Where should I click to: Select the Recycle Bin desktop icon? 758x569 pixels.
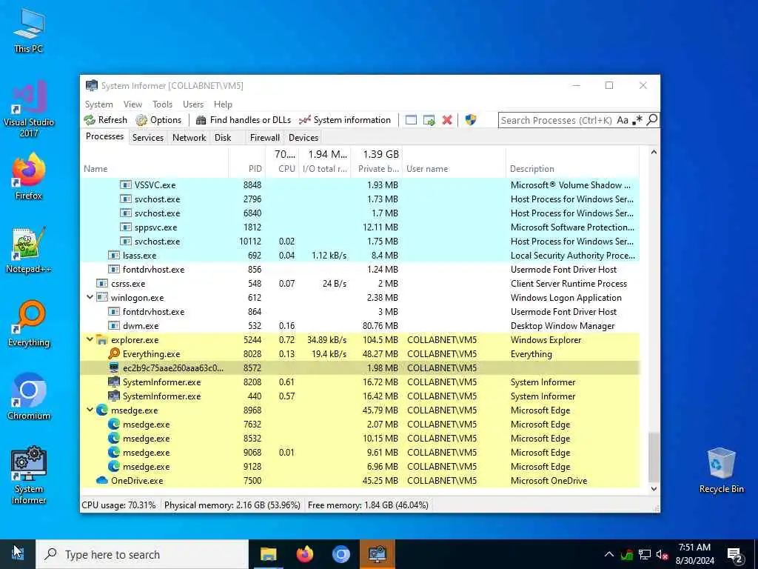(x=721, y=470)
